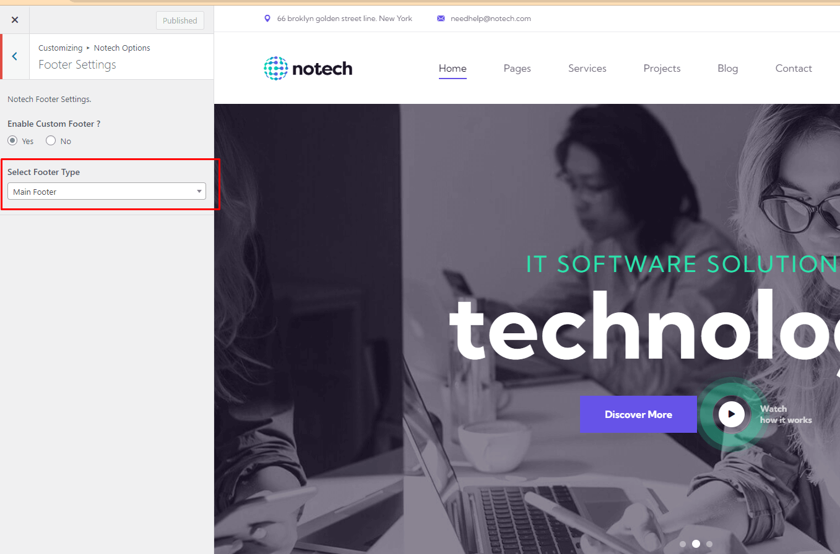Close the Customizer with the X icon
Image resolution: width=840 pixels, height=554 pixels.
click(15, 20)
